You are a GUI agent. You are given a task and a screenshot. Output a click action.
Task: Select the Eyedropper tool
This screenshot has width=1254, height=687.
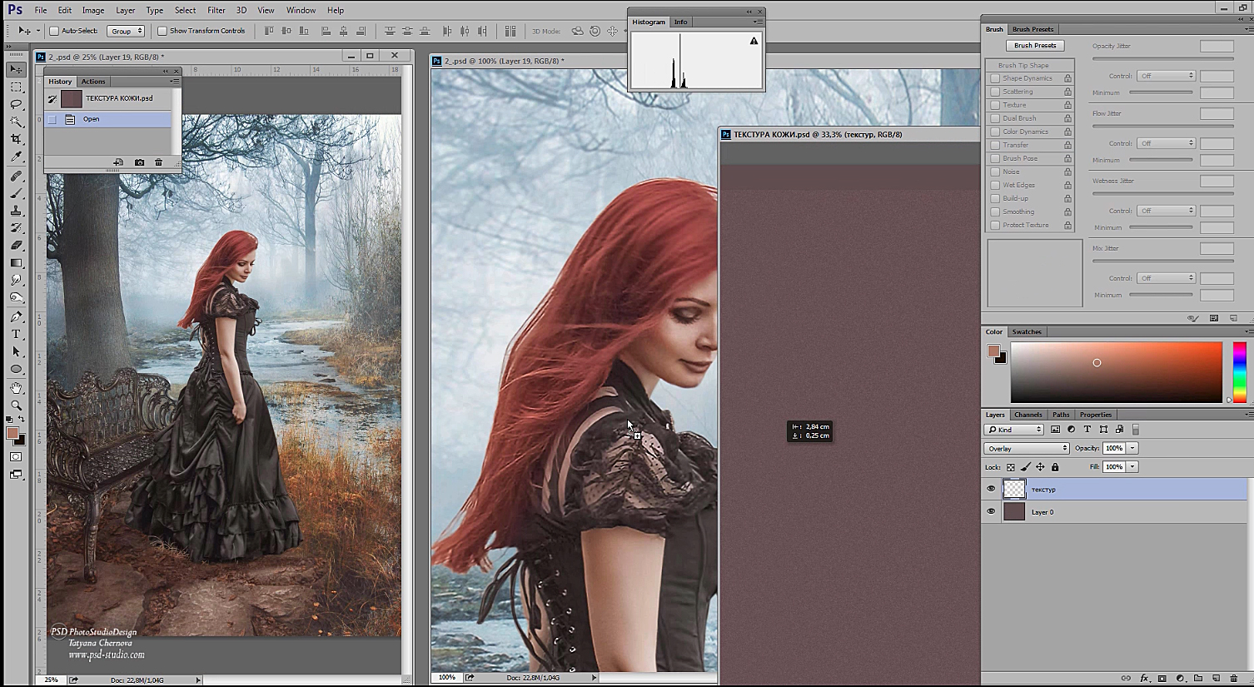click(x=16, y=157)
